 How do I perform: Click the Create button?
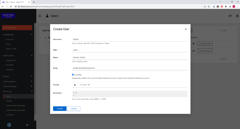pos(60,109)
